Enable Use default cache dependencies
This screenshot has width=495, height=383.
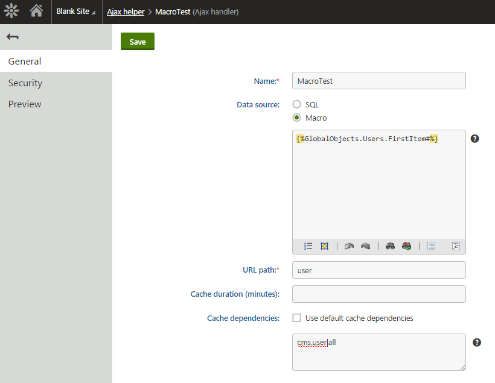pos(297,318)
